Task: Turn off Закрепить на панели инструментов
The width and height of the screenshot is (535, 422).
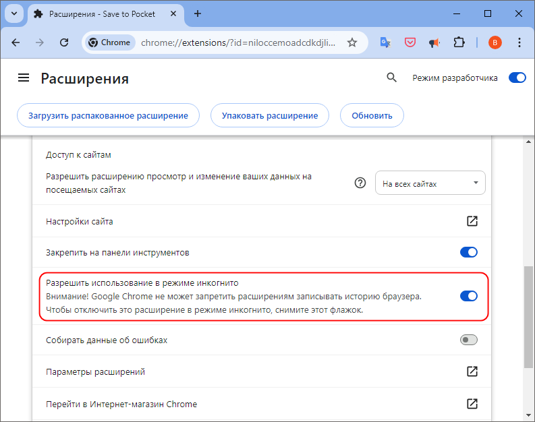Action: [x=468, y=252]
